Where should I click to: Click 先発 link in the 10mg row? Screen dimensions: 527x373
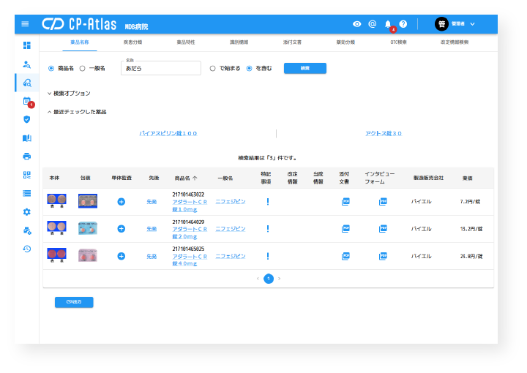152,202
